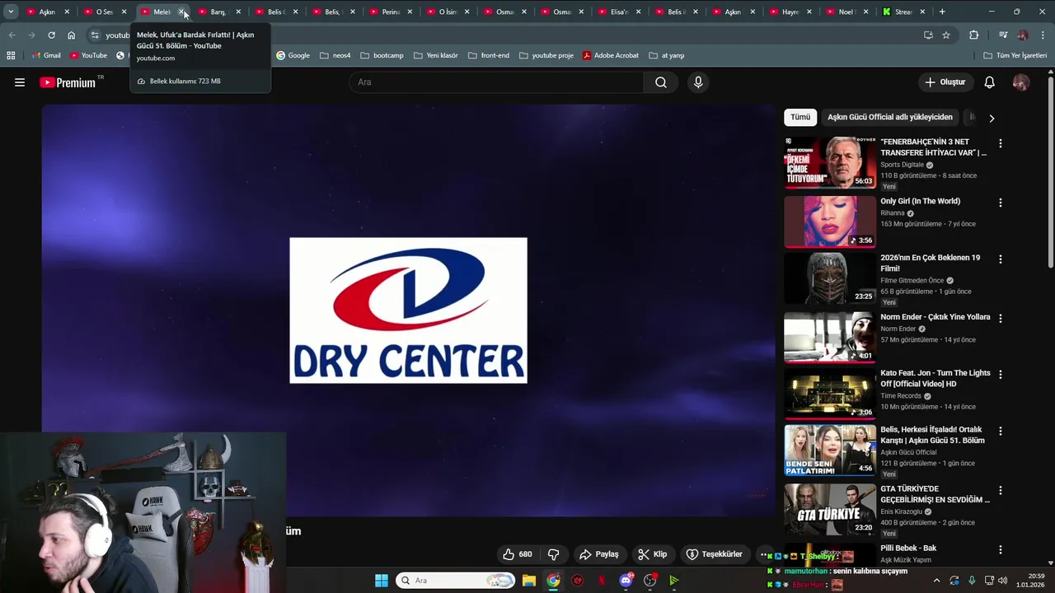Viewport: 1055px width, 593px height.
Task: Click the Oluştur create button
Action: point(945,82)
